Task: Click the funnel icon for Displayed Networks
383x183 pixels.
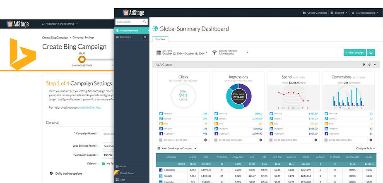Action: click(x=214, y=52)
